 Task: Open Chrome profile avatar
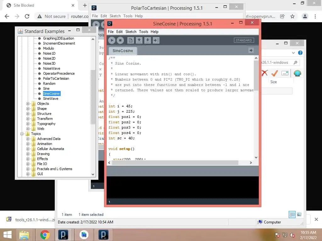(x=305, y=16)
